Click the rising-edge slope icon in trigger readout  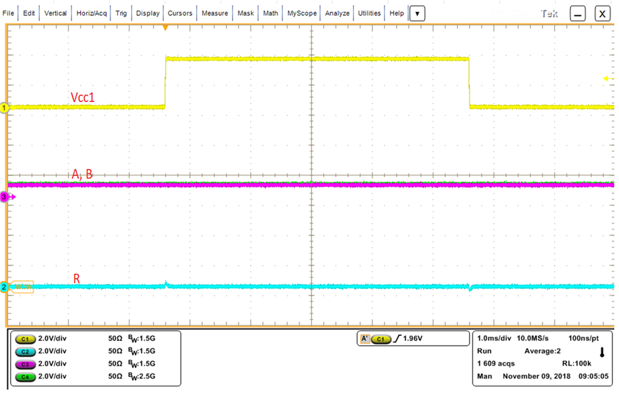coord(398,338)
